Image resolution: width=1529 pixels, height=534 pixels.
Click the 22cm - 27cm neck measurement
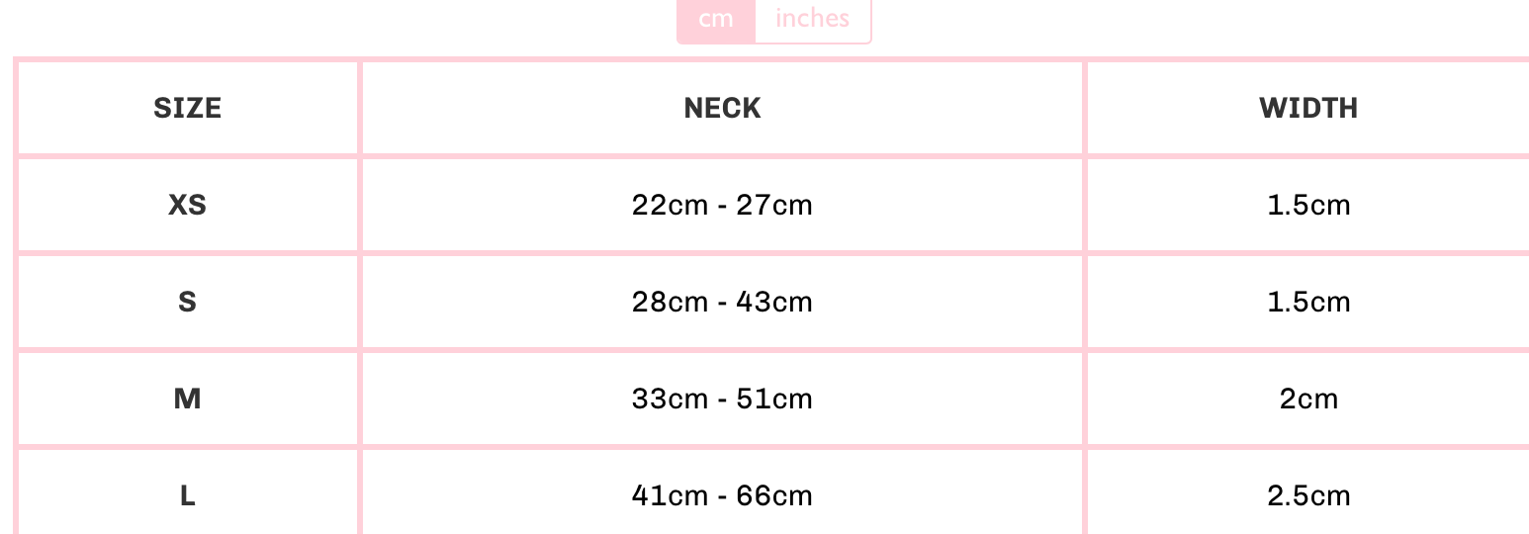pos(722,205)
